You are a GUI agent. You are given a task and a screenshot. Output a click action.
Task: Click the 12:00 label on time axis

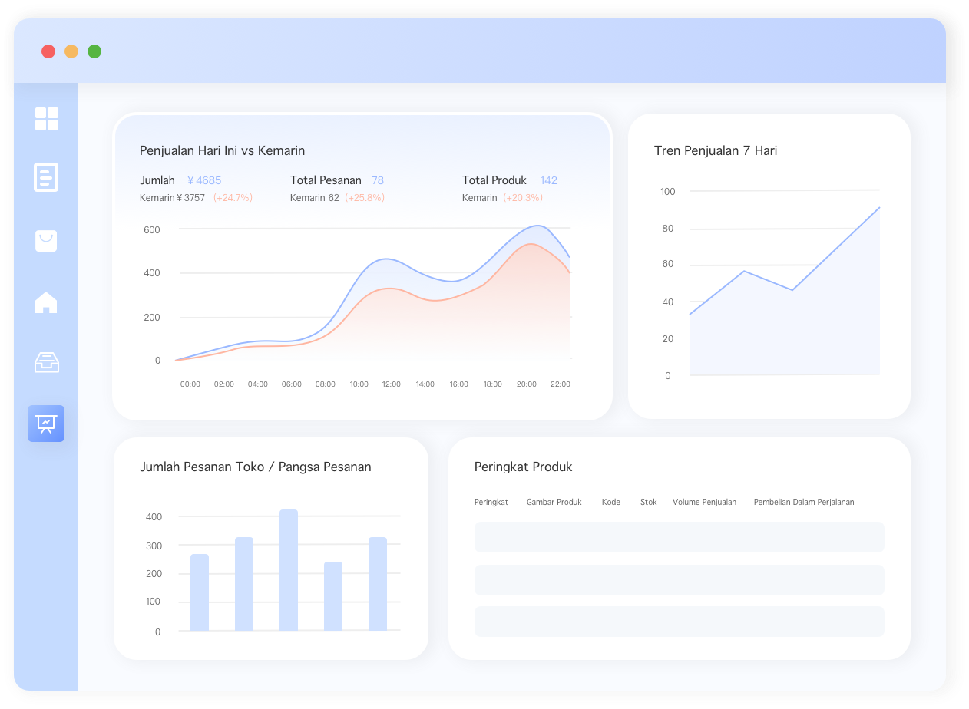tap(392, 384)
